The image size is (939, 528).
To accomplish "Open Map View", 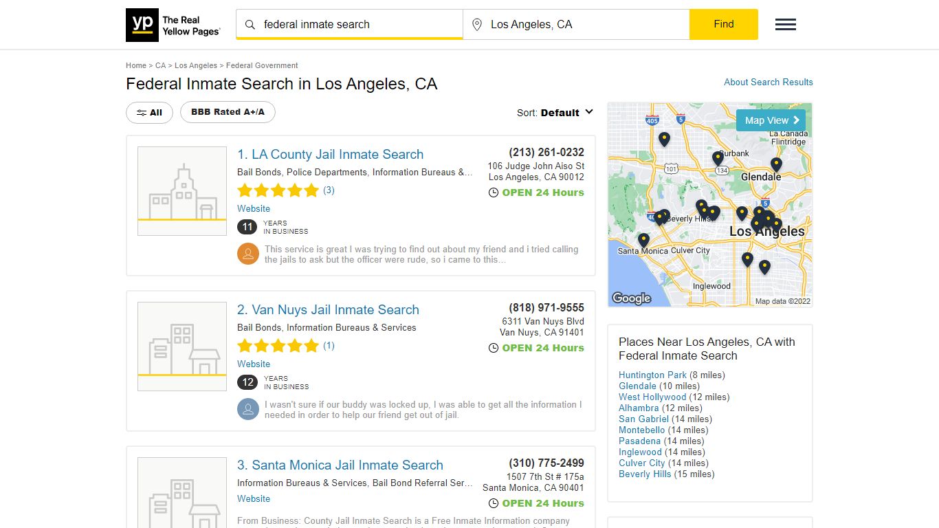I will click(771, 120).
